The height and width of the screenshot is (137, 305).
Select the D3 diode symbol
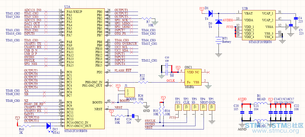pos(218,22)
